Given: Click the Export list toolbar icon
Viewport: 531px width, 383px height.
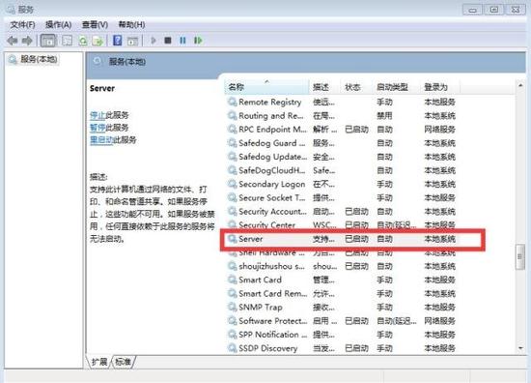Looking at the screenshot, I should [x=98, y=41].
